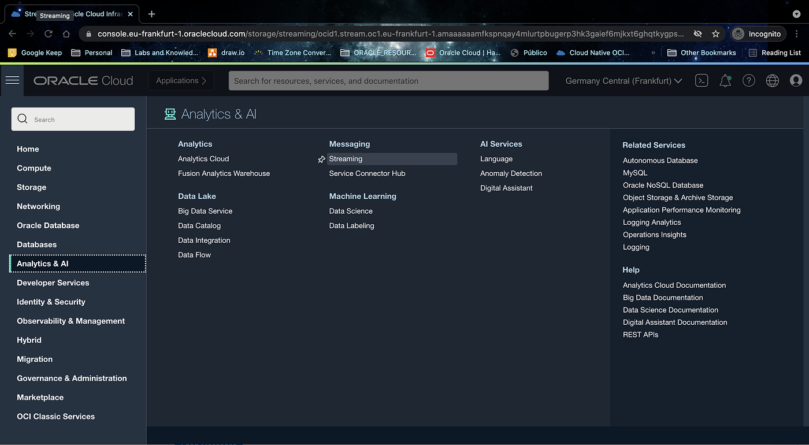809x445 pixels.
Task: Select Developer Services in the navigation menu
Action: coord(53,283)
